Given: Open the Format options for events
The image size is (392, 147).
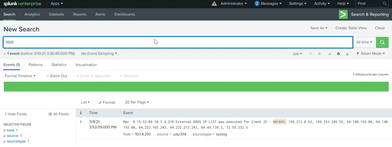Looking at the screenshot, I should tap(107, 102).
